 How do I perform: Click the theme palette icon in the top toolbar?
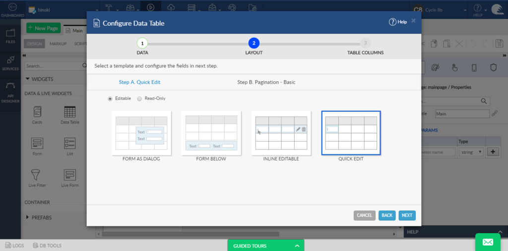[x=232, y=7]
